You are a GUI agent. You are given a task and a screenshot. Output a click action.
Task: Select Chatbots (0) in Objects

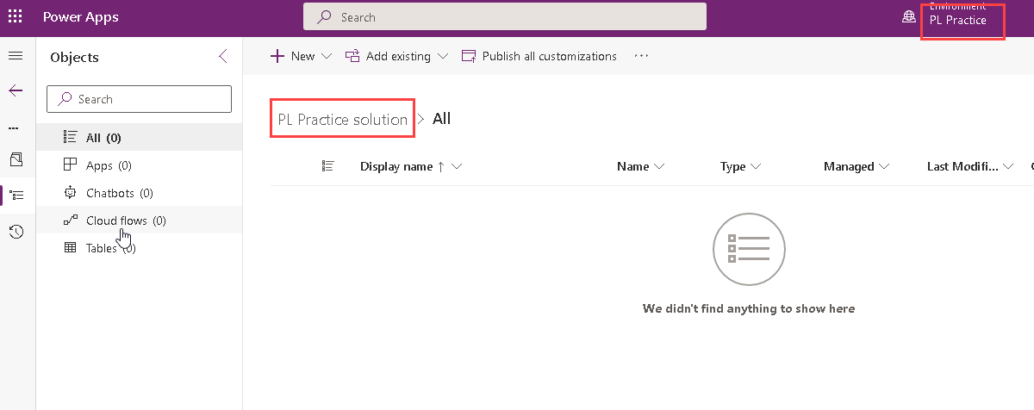(139, 193)
